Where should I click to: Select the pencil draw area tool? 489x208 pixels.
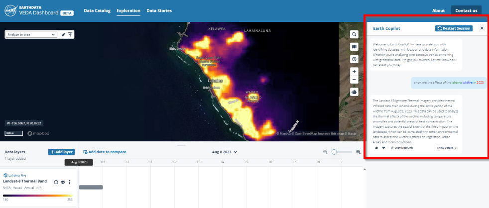63,35
